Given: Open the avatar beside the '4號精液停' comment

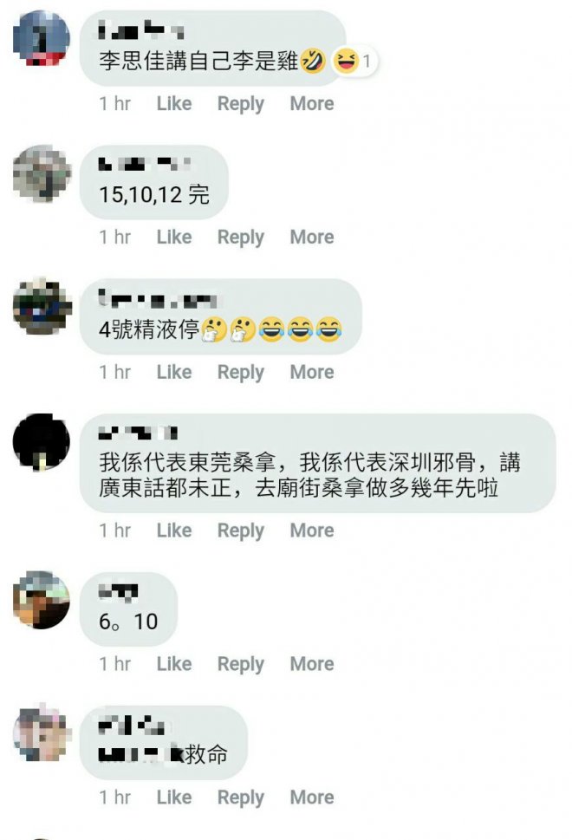Looking at the screenshot, I should tap(42, 307).
